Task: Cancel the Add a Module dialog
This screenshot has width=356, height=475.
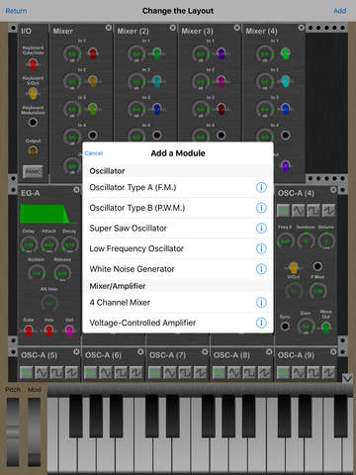Action: click(x=94, y=153)
